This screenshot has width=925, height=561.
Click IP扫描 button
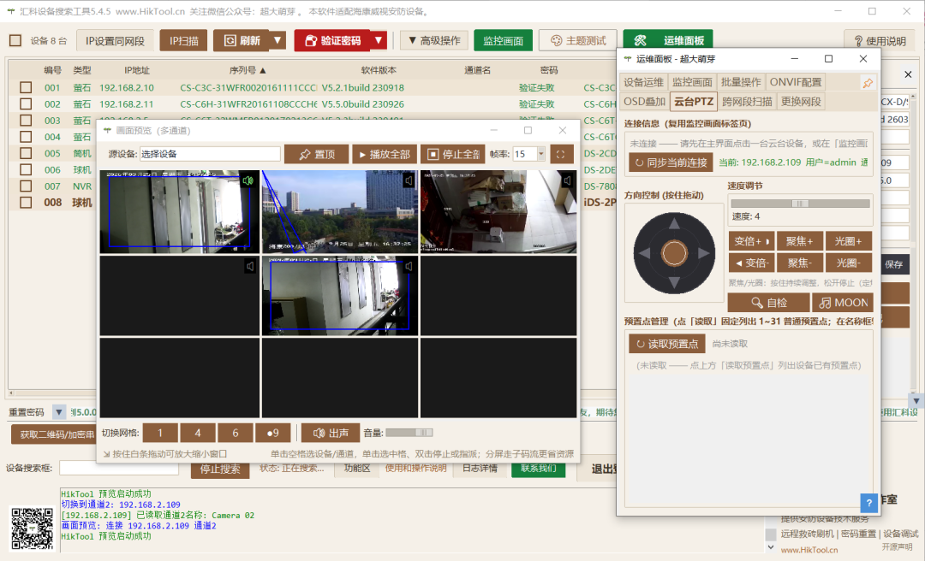click(183, 41)
